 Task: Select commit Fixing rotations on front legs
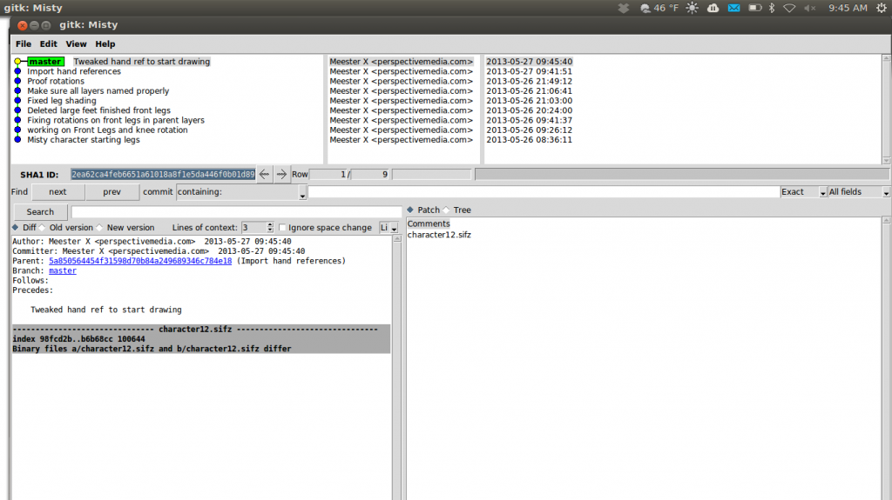(x=116, y=120)
